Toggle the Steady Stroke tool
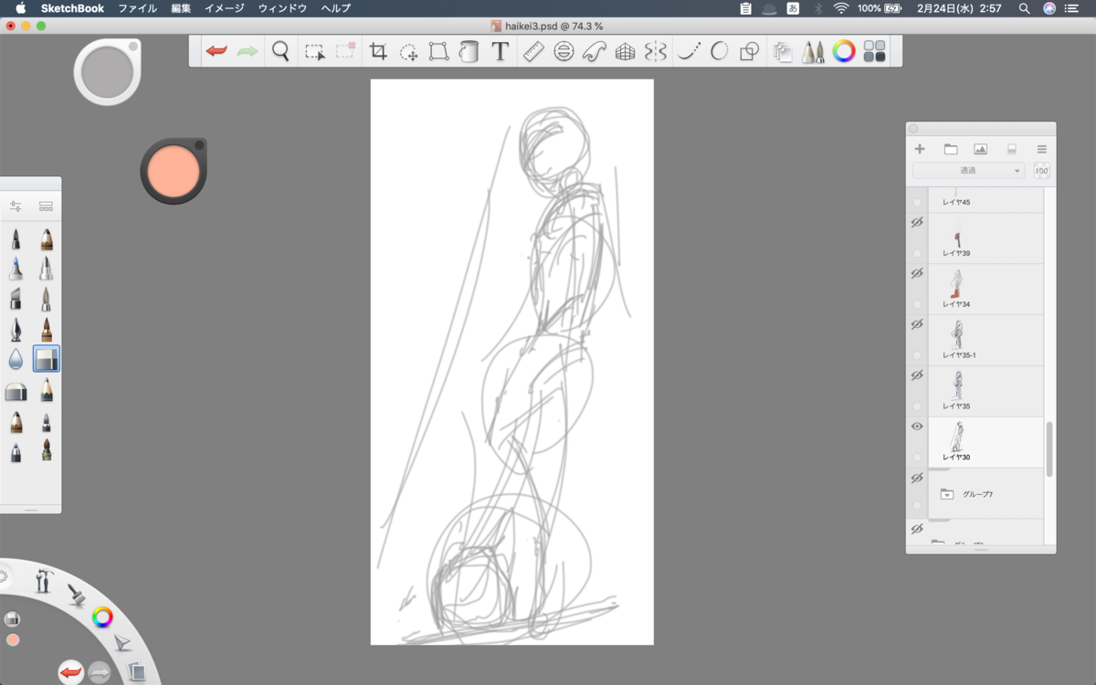The width and height of the screenshot is (1096, 685). 688,52
